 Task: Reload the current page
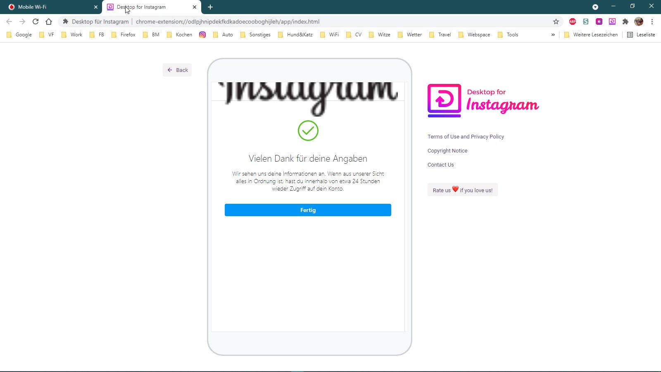tap(36, 21)
